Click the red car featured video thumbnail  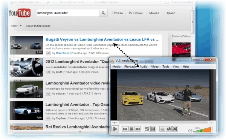[x=181, y=50]
